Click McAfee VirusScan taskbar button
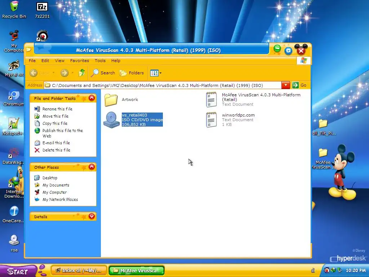 pos(137,271)
